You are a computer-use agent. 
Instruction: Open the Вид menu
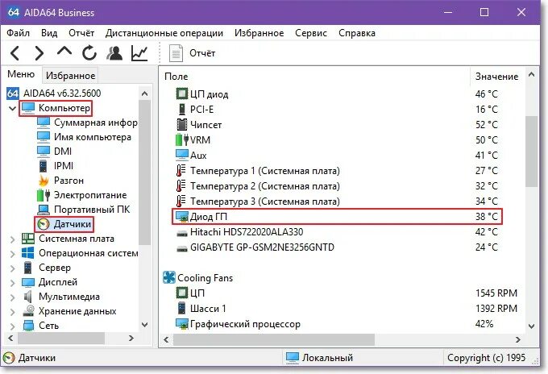click(x=49, y=33)
